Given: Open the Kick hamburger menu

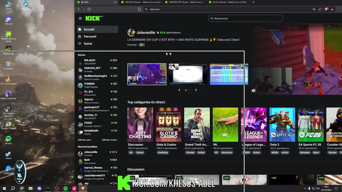Looking at the screenshot, I should (x=80, y=18).
